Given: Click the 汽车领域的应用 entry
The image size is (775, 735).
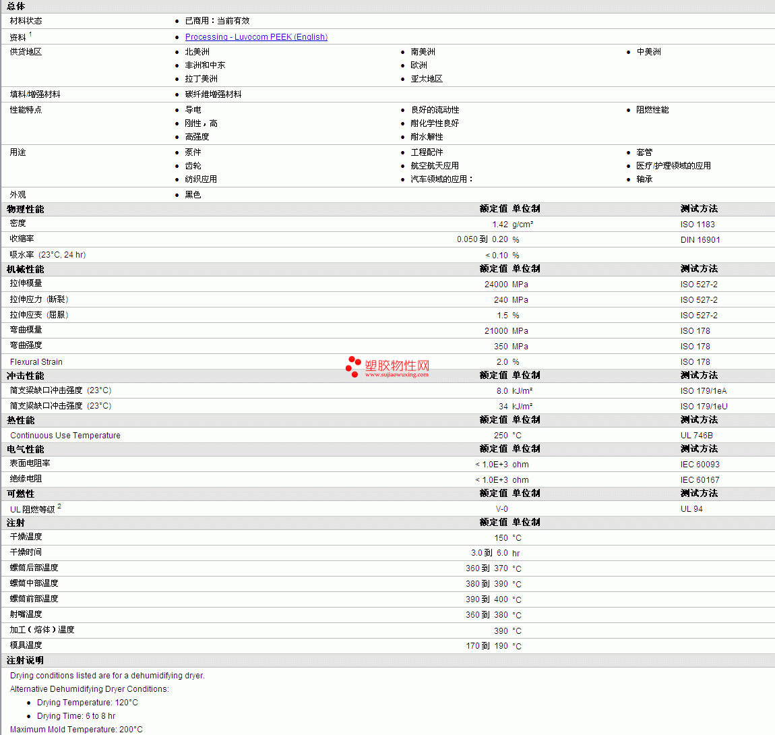Looking at the screenshot, I should 441,179.
